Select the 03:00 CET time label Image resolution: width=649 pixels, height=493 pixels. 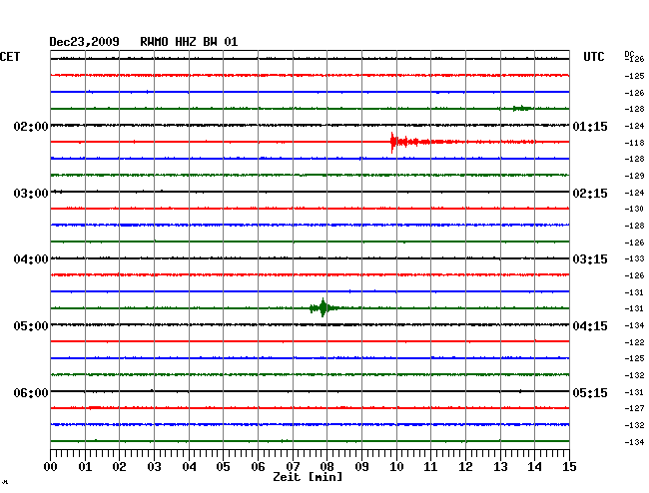pos(31,194)
